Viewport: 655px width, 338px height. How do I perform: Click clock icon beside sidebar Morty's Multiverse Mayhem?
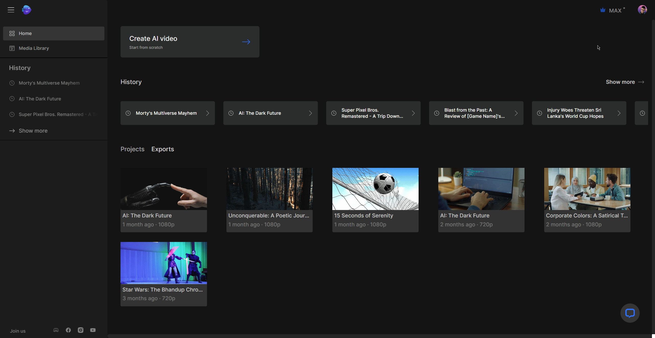pyautogui.click(x=12, y=83)
